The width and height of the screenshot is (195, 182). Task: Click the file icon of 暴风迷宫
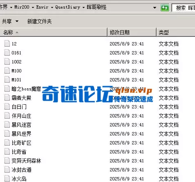[7, 125]
